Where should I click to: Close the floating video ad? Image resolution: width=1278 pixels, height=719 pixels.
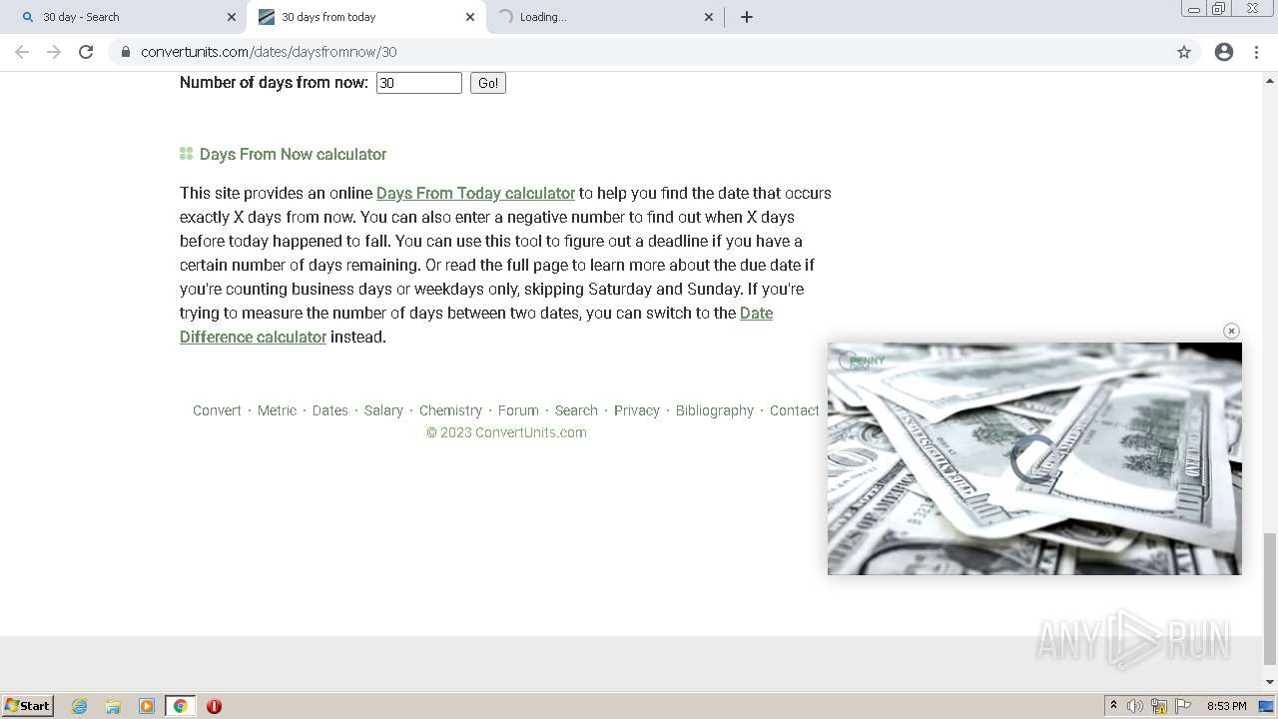[x=1231, y=331]
